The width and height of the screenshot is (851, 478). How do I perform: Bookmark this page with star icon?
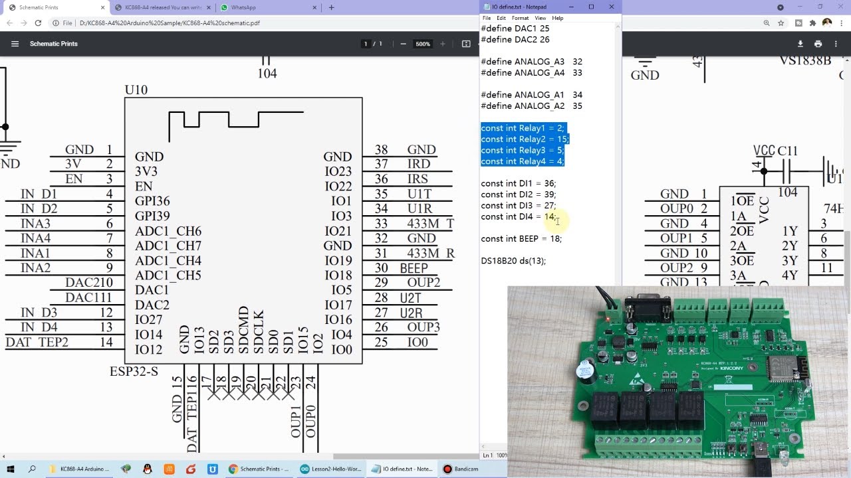click(x=781, y=23)
